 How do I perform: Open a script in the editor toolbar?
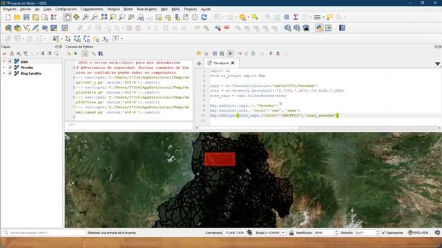pyautogui.click(x=199, y=54)
